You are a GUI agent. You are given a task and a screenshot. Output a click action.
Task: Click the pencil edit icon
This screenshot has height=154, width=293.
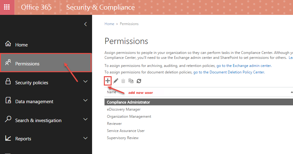(x=116, y=81)
